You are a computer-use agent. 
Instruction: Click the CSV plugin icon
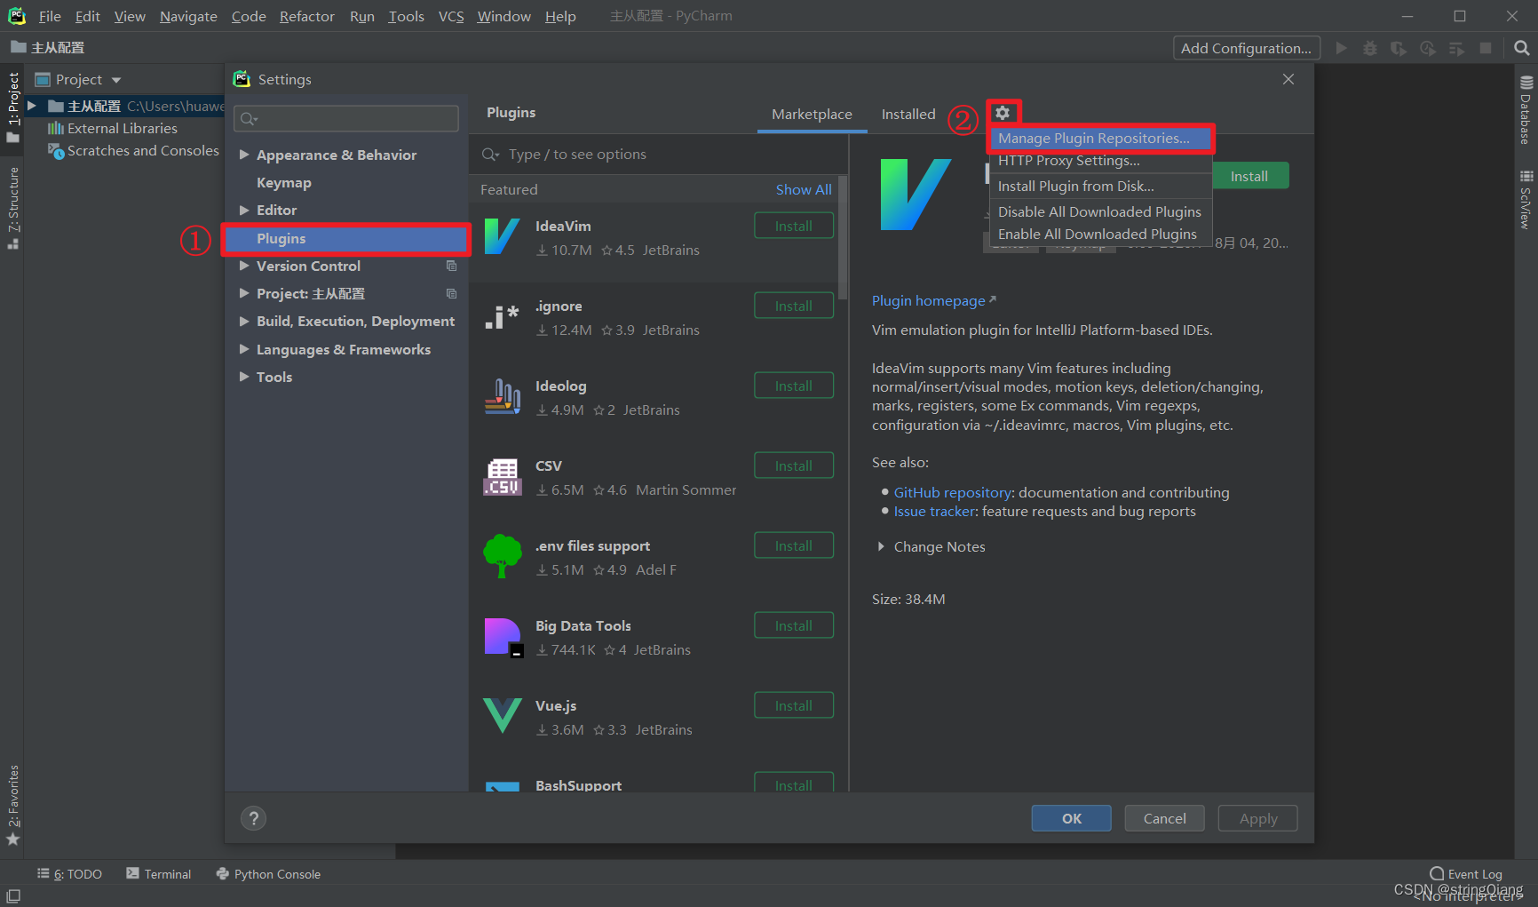point(502,476)
